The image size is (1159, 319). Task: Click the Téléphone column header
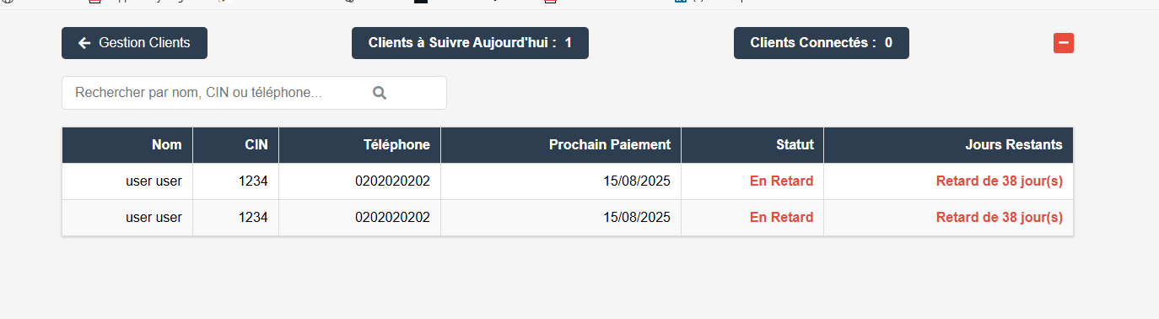coord(396,145)
